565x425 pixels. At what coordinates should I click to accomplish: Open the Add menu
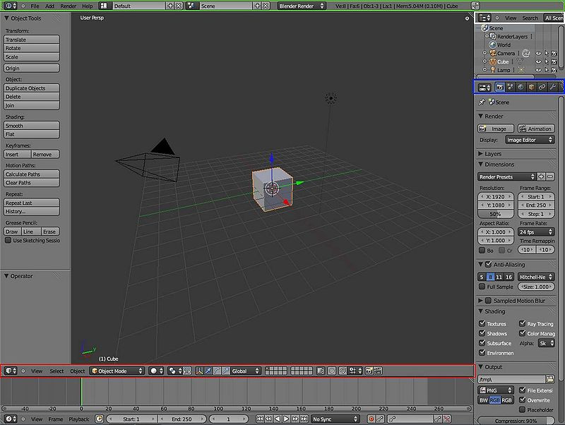click(49, 6)
